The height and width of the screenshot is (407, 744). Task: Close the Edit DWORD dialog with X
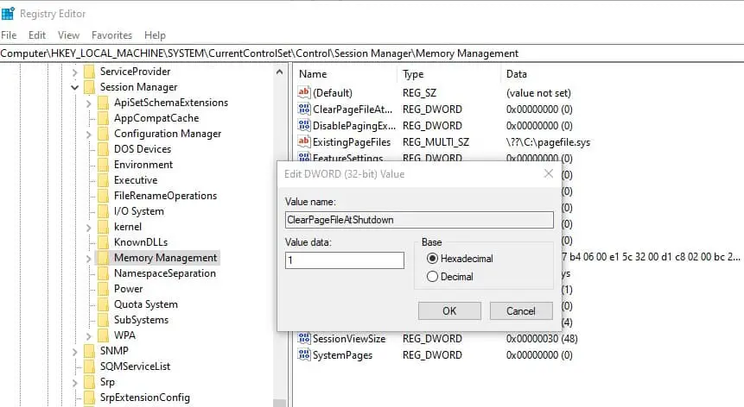click(x=548, y=173)
